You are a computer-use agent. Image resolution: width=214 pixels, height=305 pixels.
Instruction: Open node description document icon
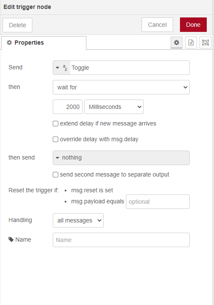[x=191, y=43]
